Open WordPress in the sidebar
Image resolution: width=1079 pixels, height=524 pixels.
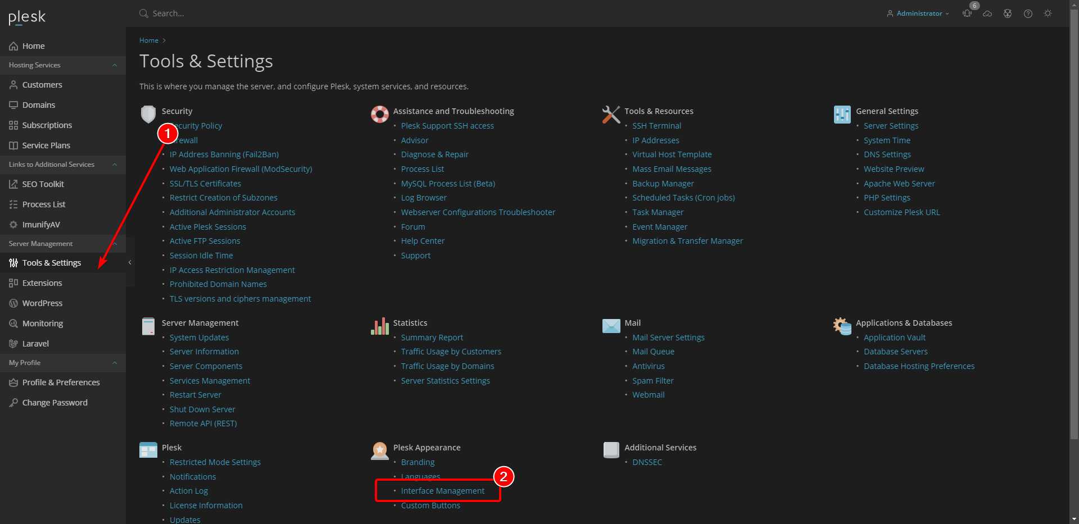(63, 303)
